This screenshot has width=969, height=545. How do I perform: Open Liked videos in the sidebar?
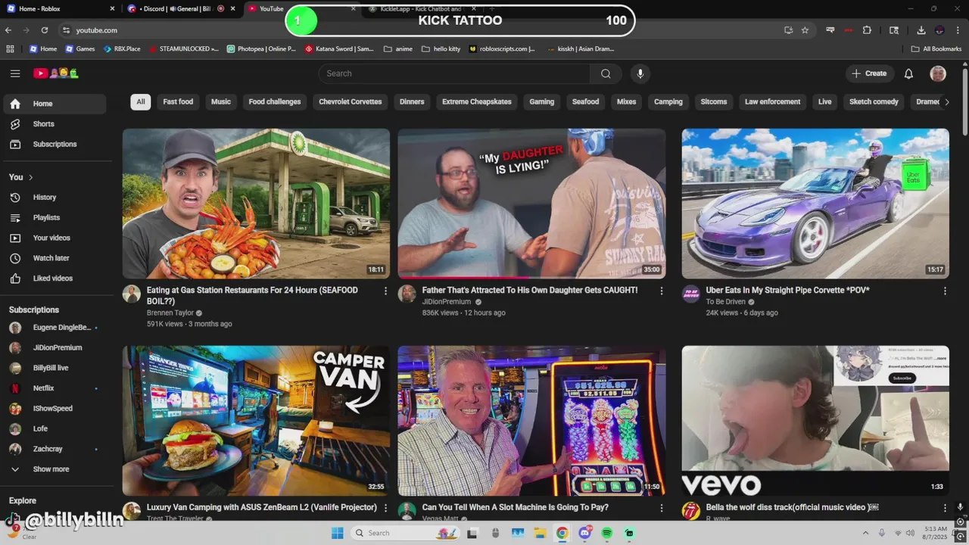pos(53,279)
